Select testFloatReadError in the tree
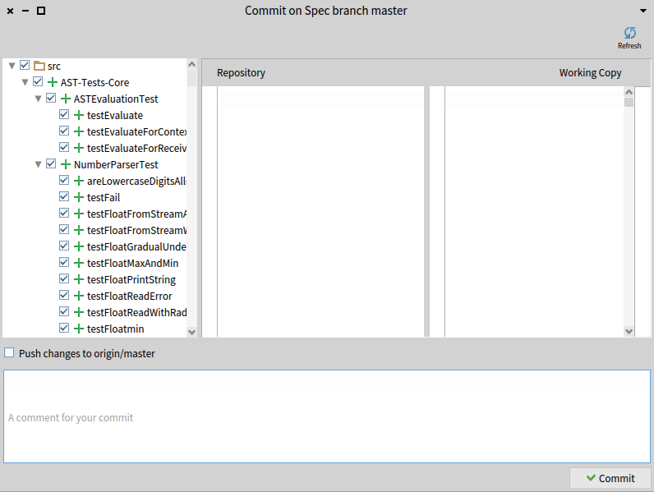This screenshot has height=492, width=654. (129, 296)
